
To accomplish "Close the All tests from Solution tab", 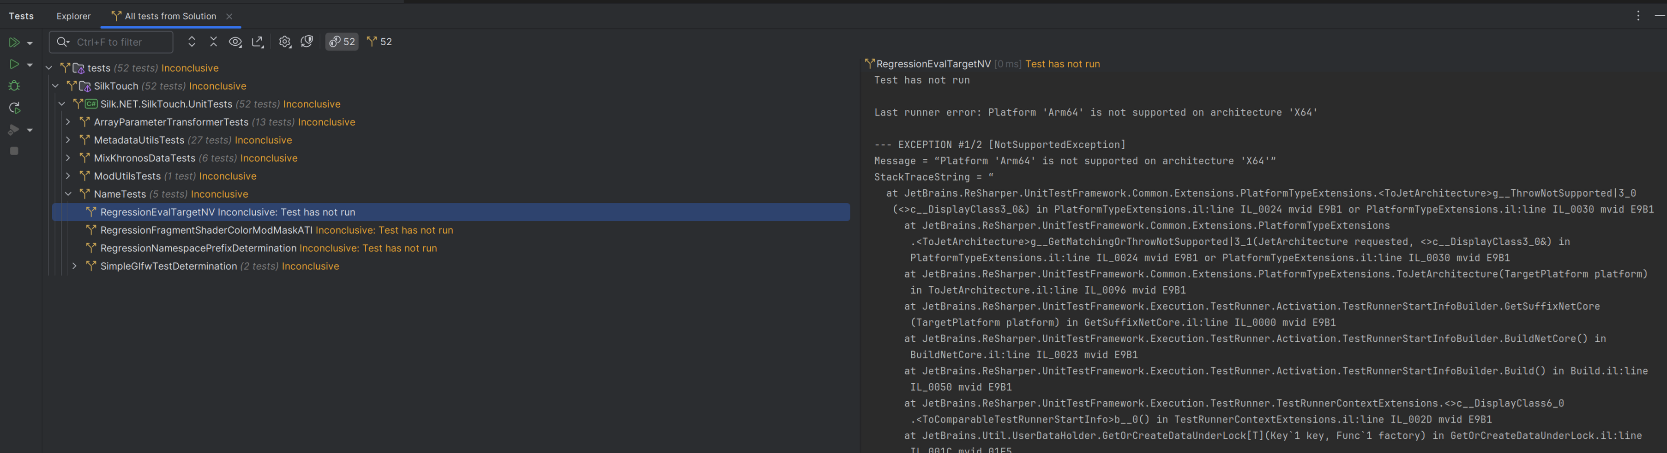I will pos(229,17).
